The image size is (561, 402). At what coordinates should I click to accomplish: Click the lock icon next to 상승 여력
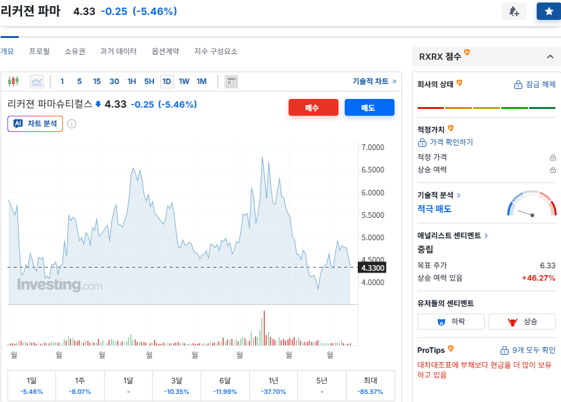[x=552, y=170]
